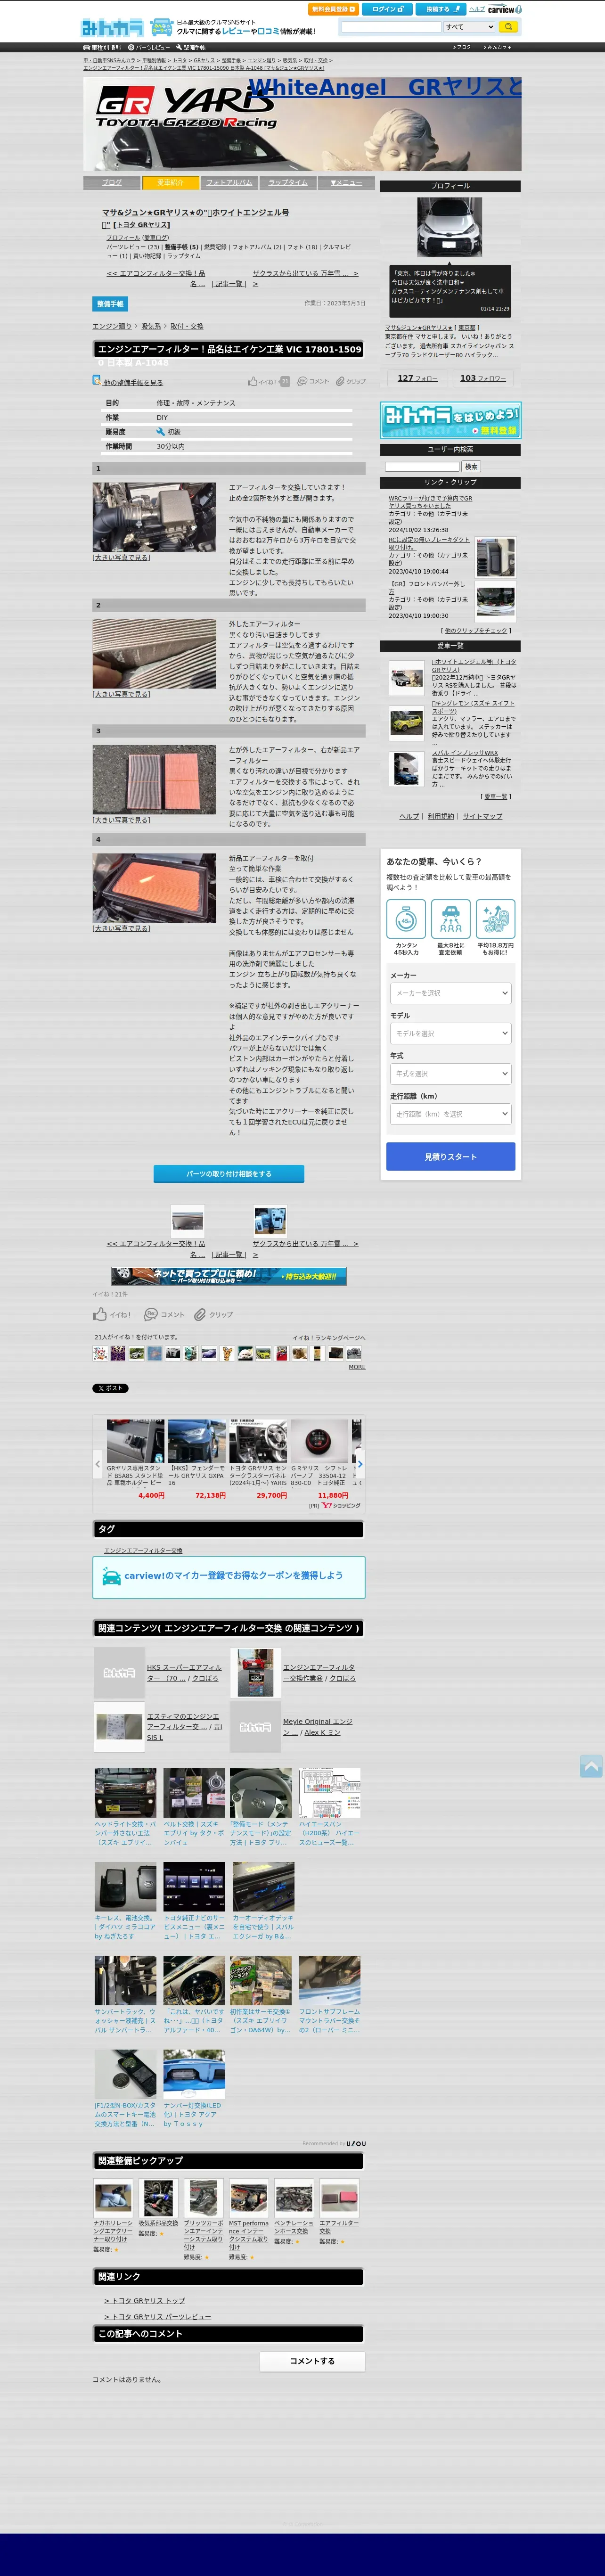Open the 103 フォロワー link
Screen dimensions: 605x2576
click(x=483, y=379)
